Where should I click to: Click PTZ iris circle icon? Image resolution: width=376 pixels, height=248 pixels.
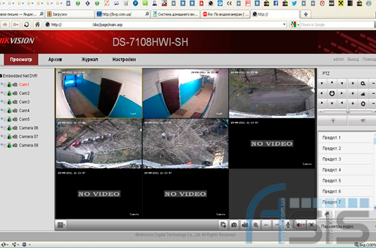pyautogui.click(x=363, y=104)
